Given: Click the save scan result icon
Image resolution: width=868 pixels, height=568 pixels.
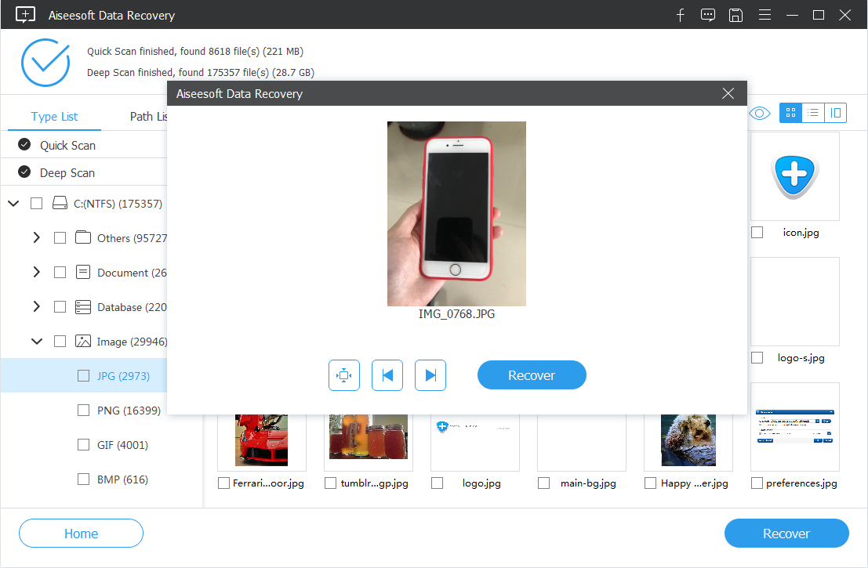Looking at the screenshot, I should pyautogui.click(x=735, y=15).
